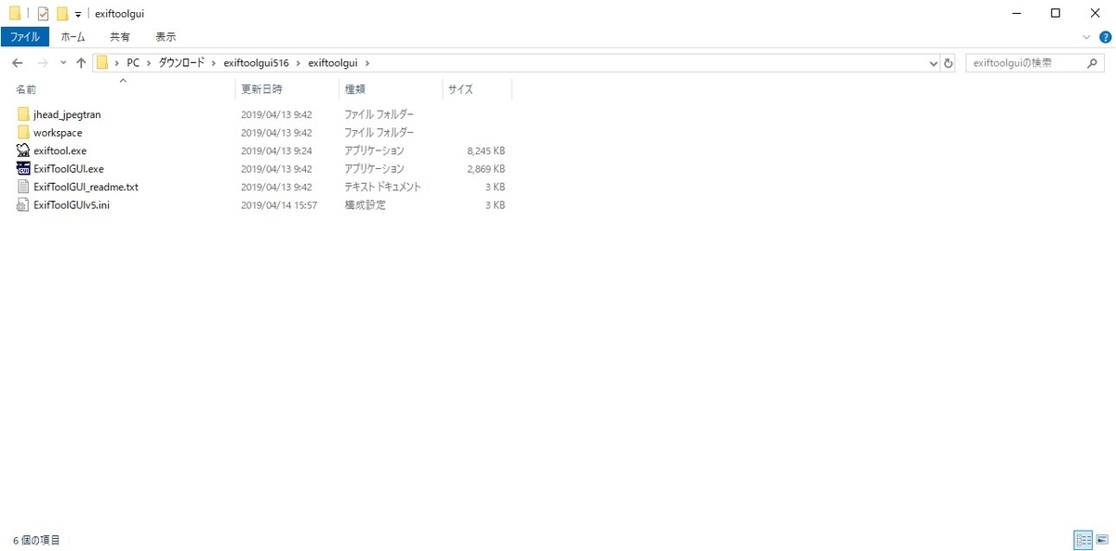Switch to large icons view layout
Viewport: 1116px width, 551px height.
1102,540
